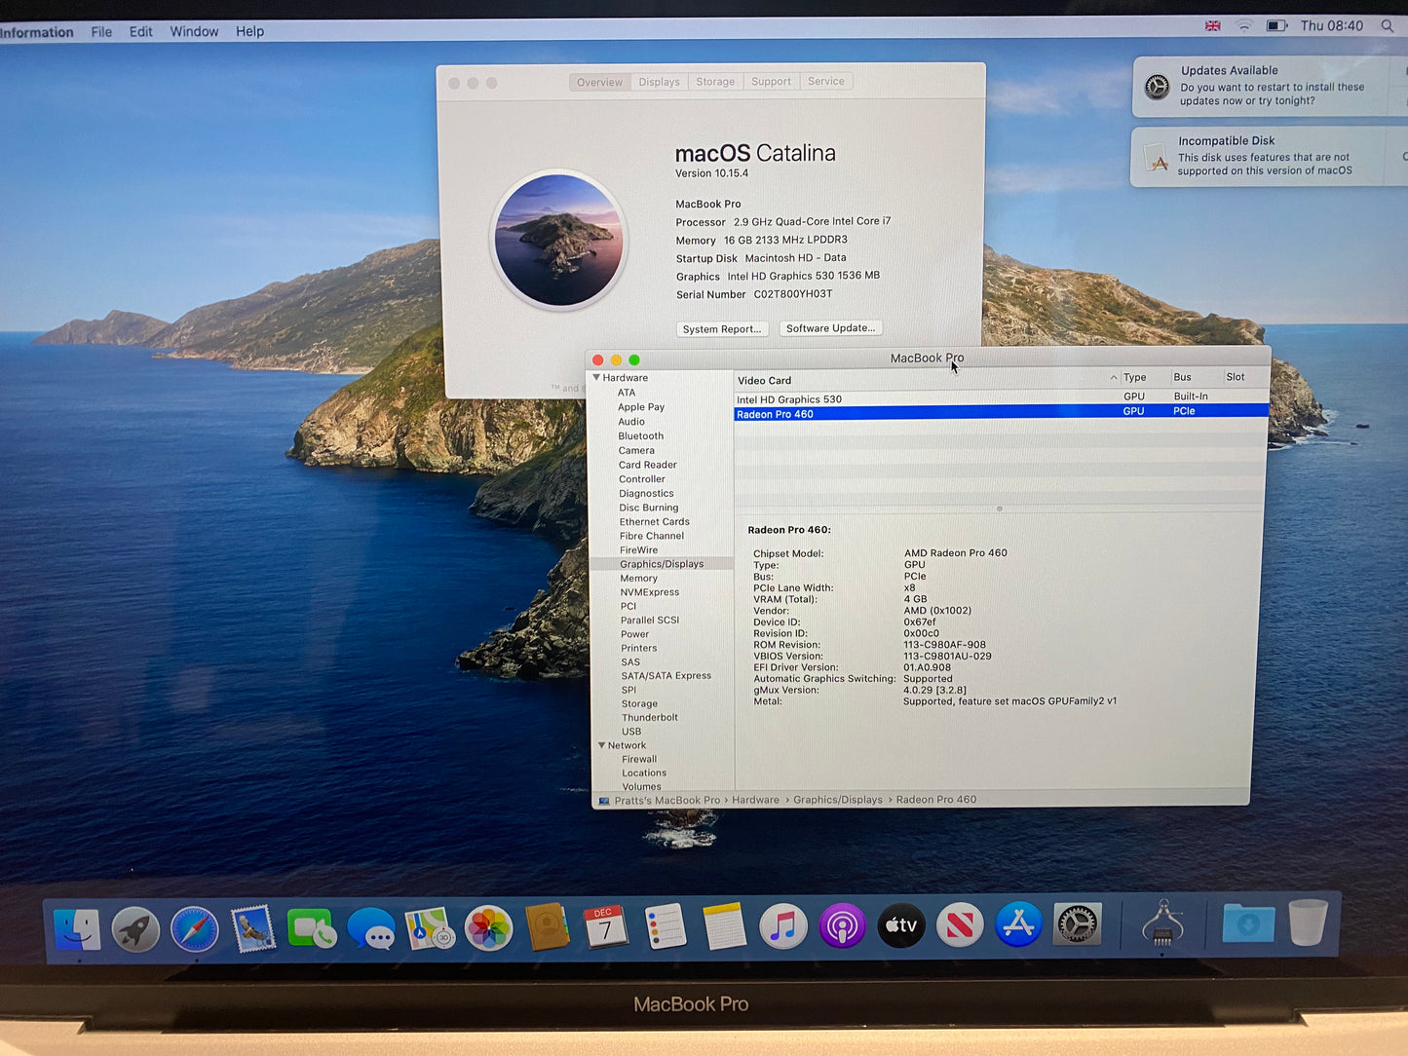
Task: Open FaceTime from the Dock
Action: point(312,928)
